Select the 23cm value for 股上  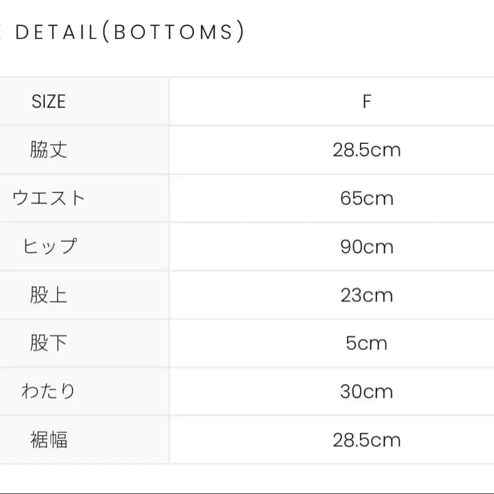point(367,295)
